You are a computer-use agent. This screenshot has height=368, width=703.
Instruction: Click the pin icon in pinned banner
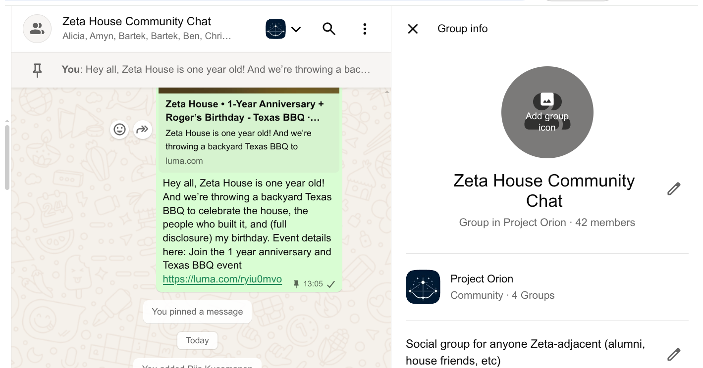pos(37,70)
